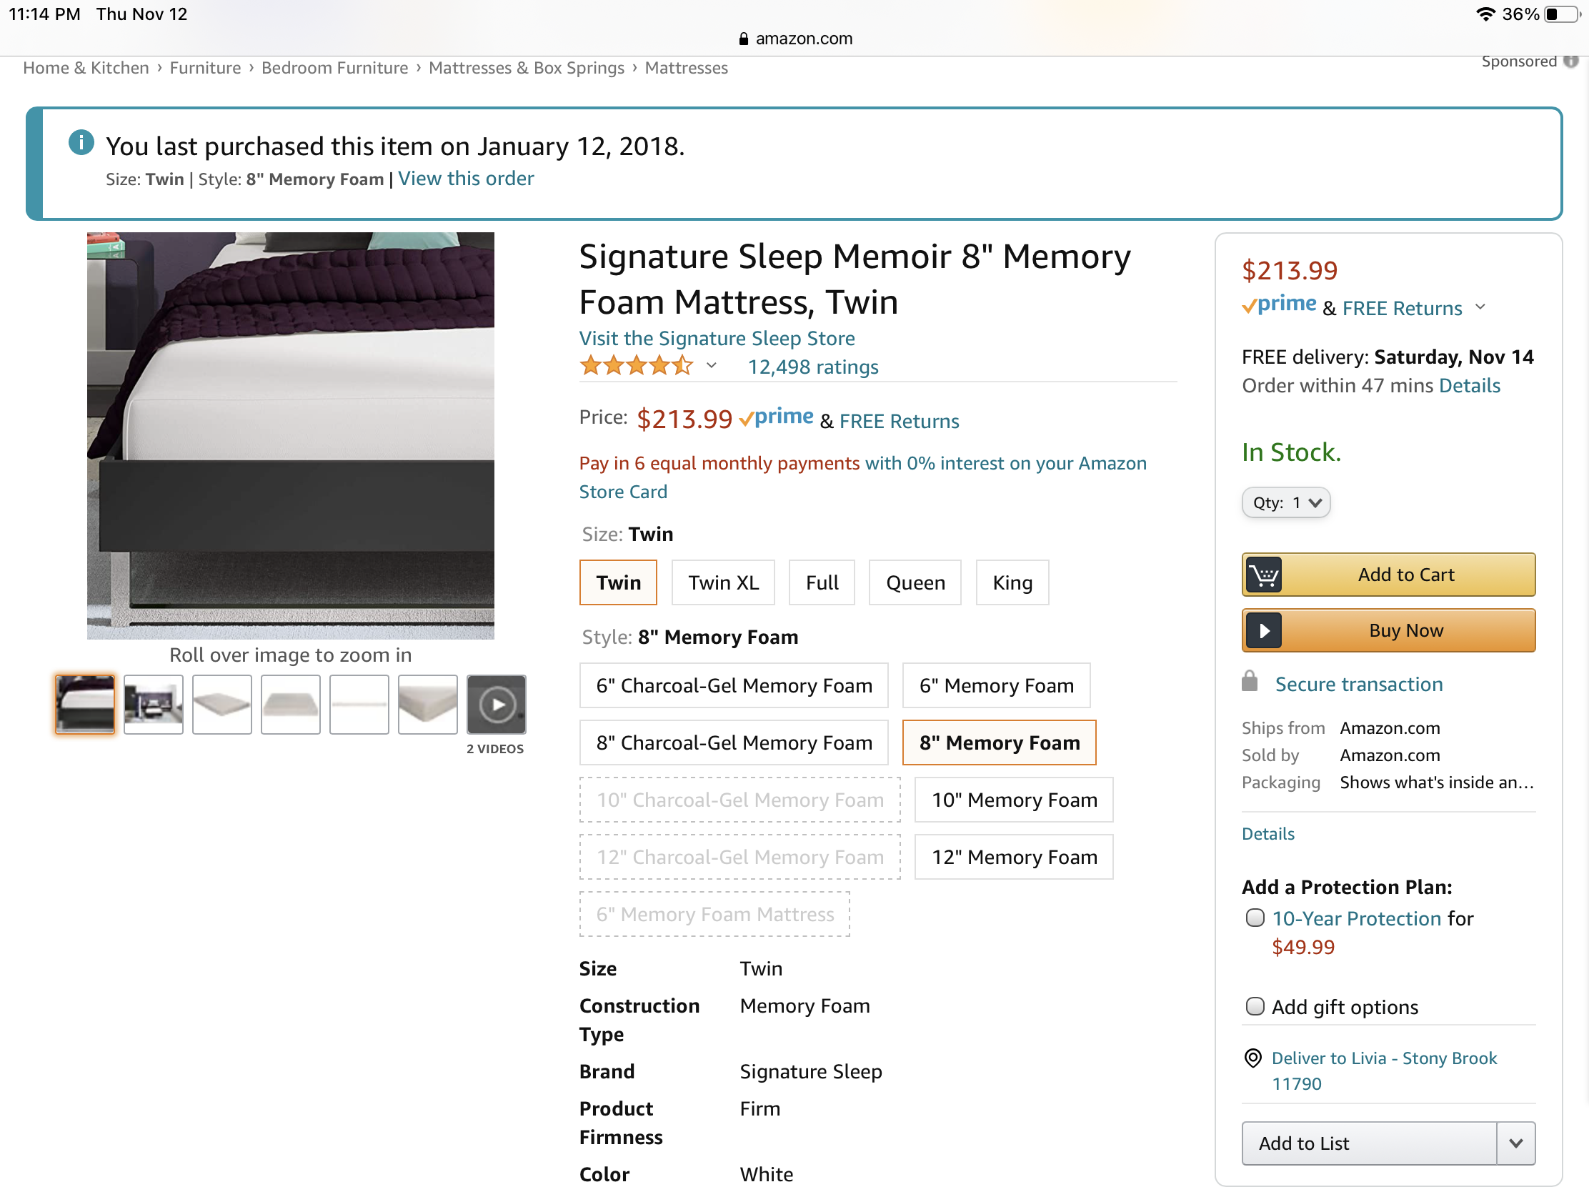Open Mattresses & Box Springs breadcrumb
1589x1192 pixels.
(x=527, y=69)
